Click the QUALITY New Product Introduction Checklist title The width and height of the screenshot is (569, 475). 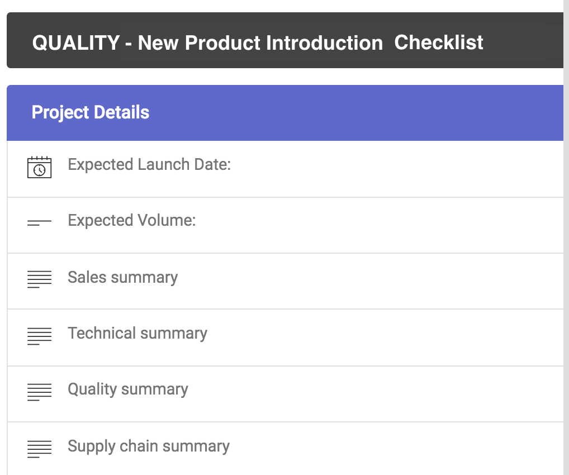tap(258, 42)
